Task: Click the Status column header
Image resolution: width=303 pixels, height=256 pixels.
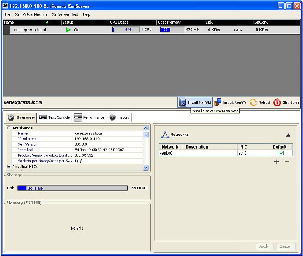Action: (x=85, y=22)
